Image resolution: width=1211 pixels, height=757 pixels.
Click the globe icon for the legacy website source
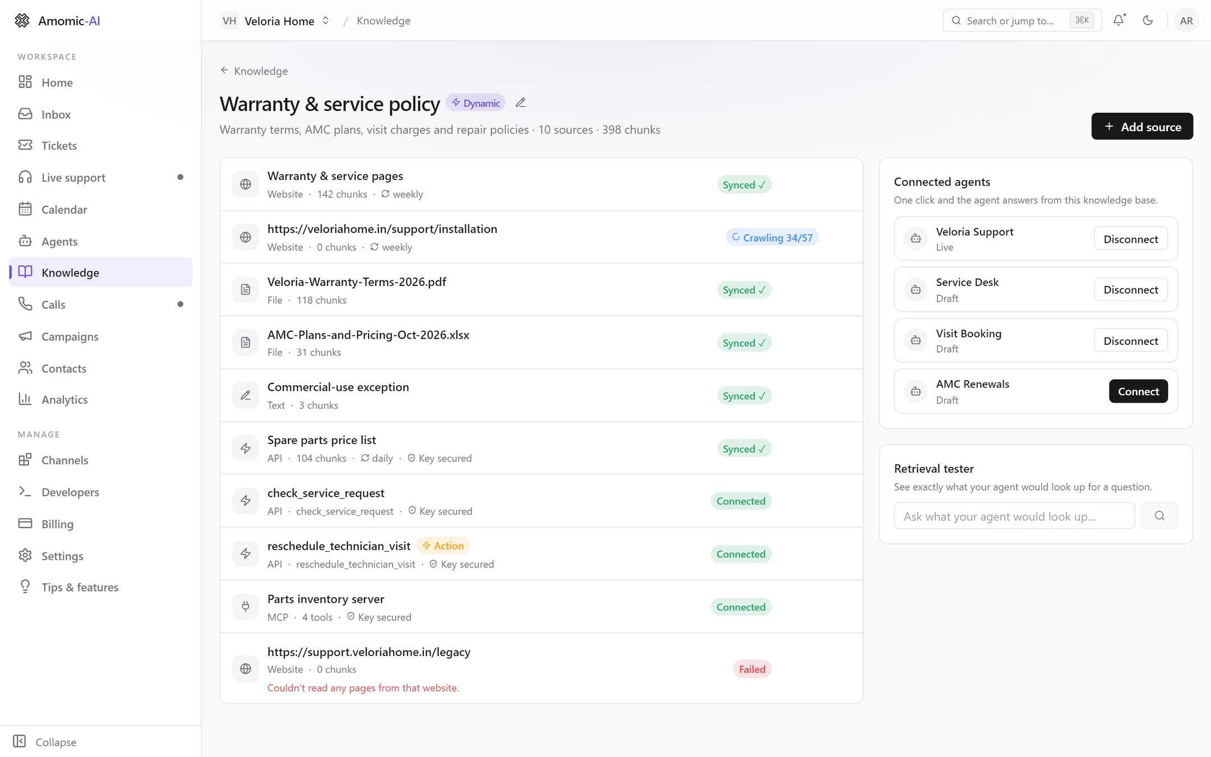point(246,668)
